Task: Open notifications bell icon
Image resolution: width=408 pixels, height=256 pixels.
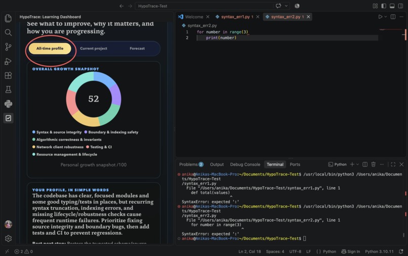Action: coord(401,251)
